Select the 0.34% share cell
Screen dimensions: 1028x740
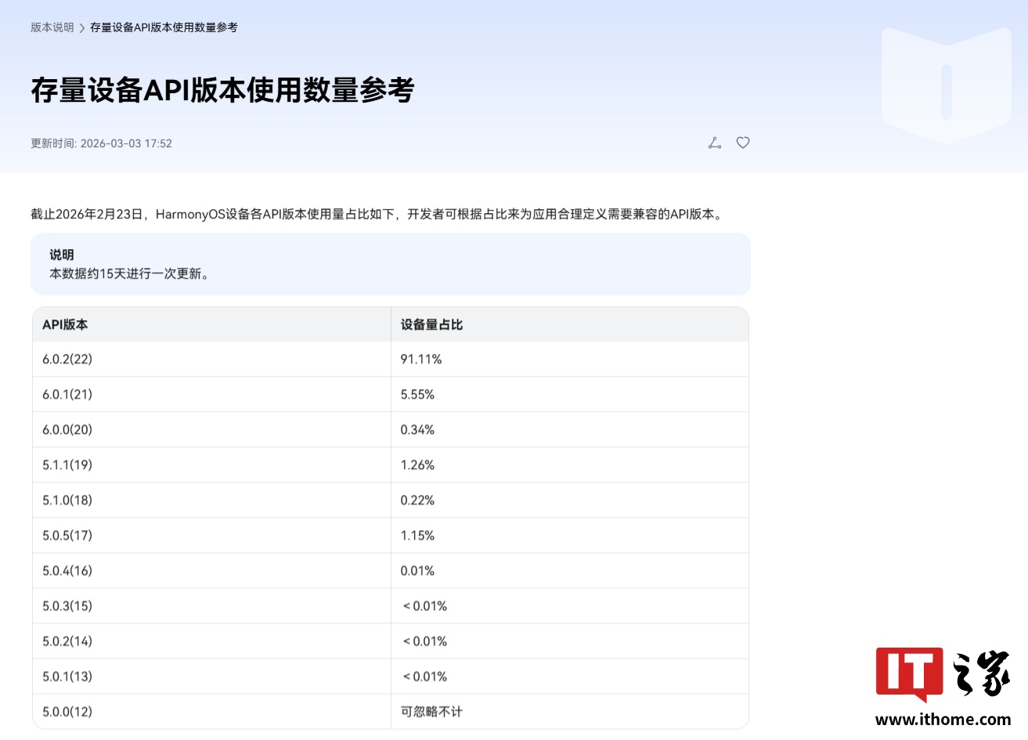click(570, 430)
